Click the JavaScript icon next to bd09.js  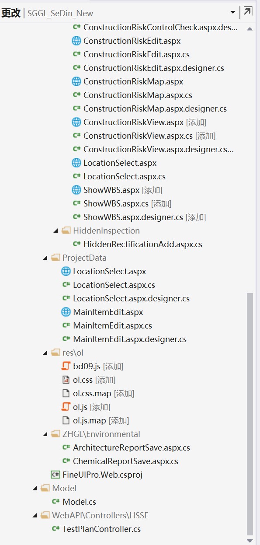(66, 366)
